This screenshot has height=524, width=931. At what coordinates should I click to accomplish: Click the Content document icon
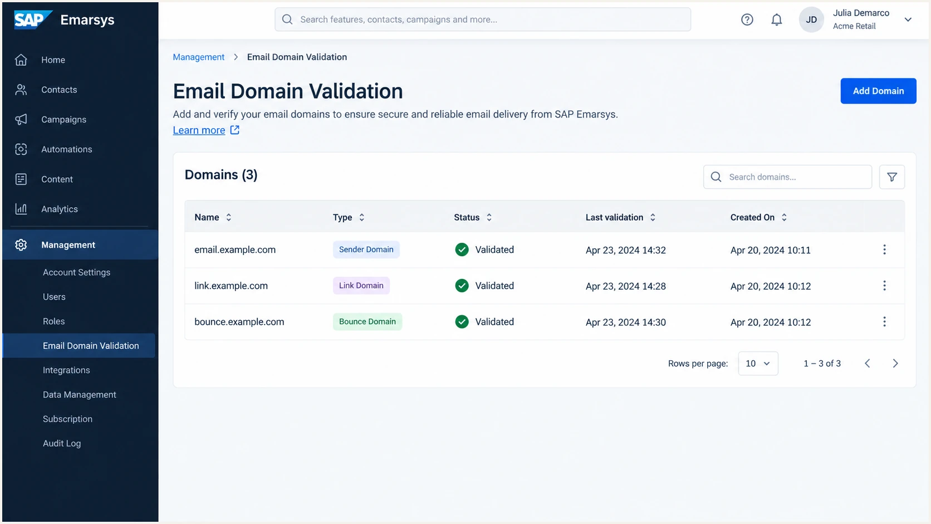click(x=21, y=179)
